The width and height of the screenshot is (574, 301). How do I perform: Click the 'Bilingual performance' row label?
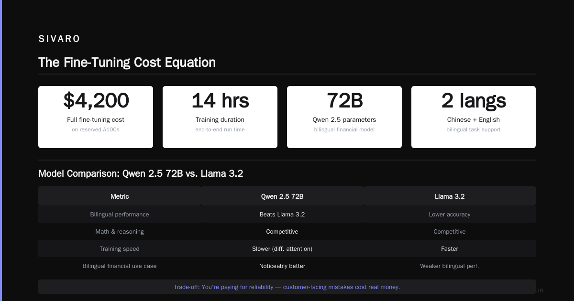(x=120, y=215)
